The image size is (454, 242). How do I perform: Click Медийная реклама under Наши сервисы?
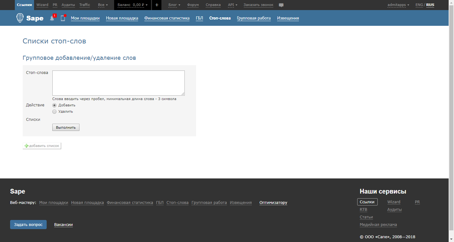pyautogui.click(x=378, y=225)
